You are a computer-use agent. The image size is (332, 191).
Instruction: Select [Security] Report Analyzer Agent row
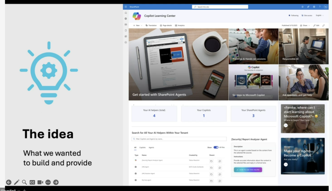click(x=179, y=161)
